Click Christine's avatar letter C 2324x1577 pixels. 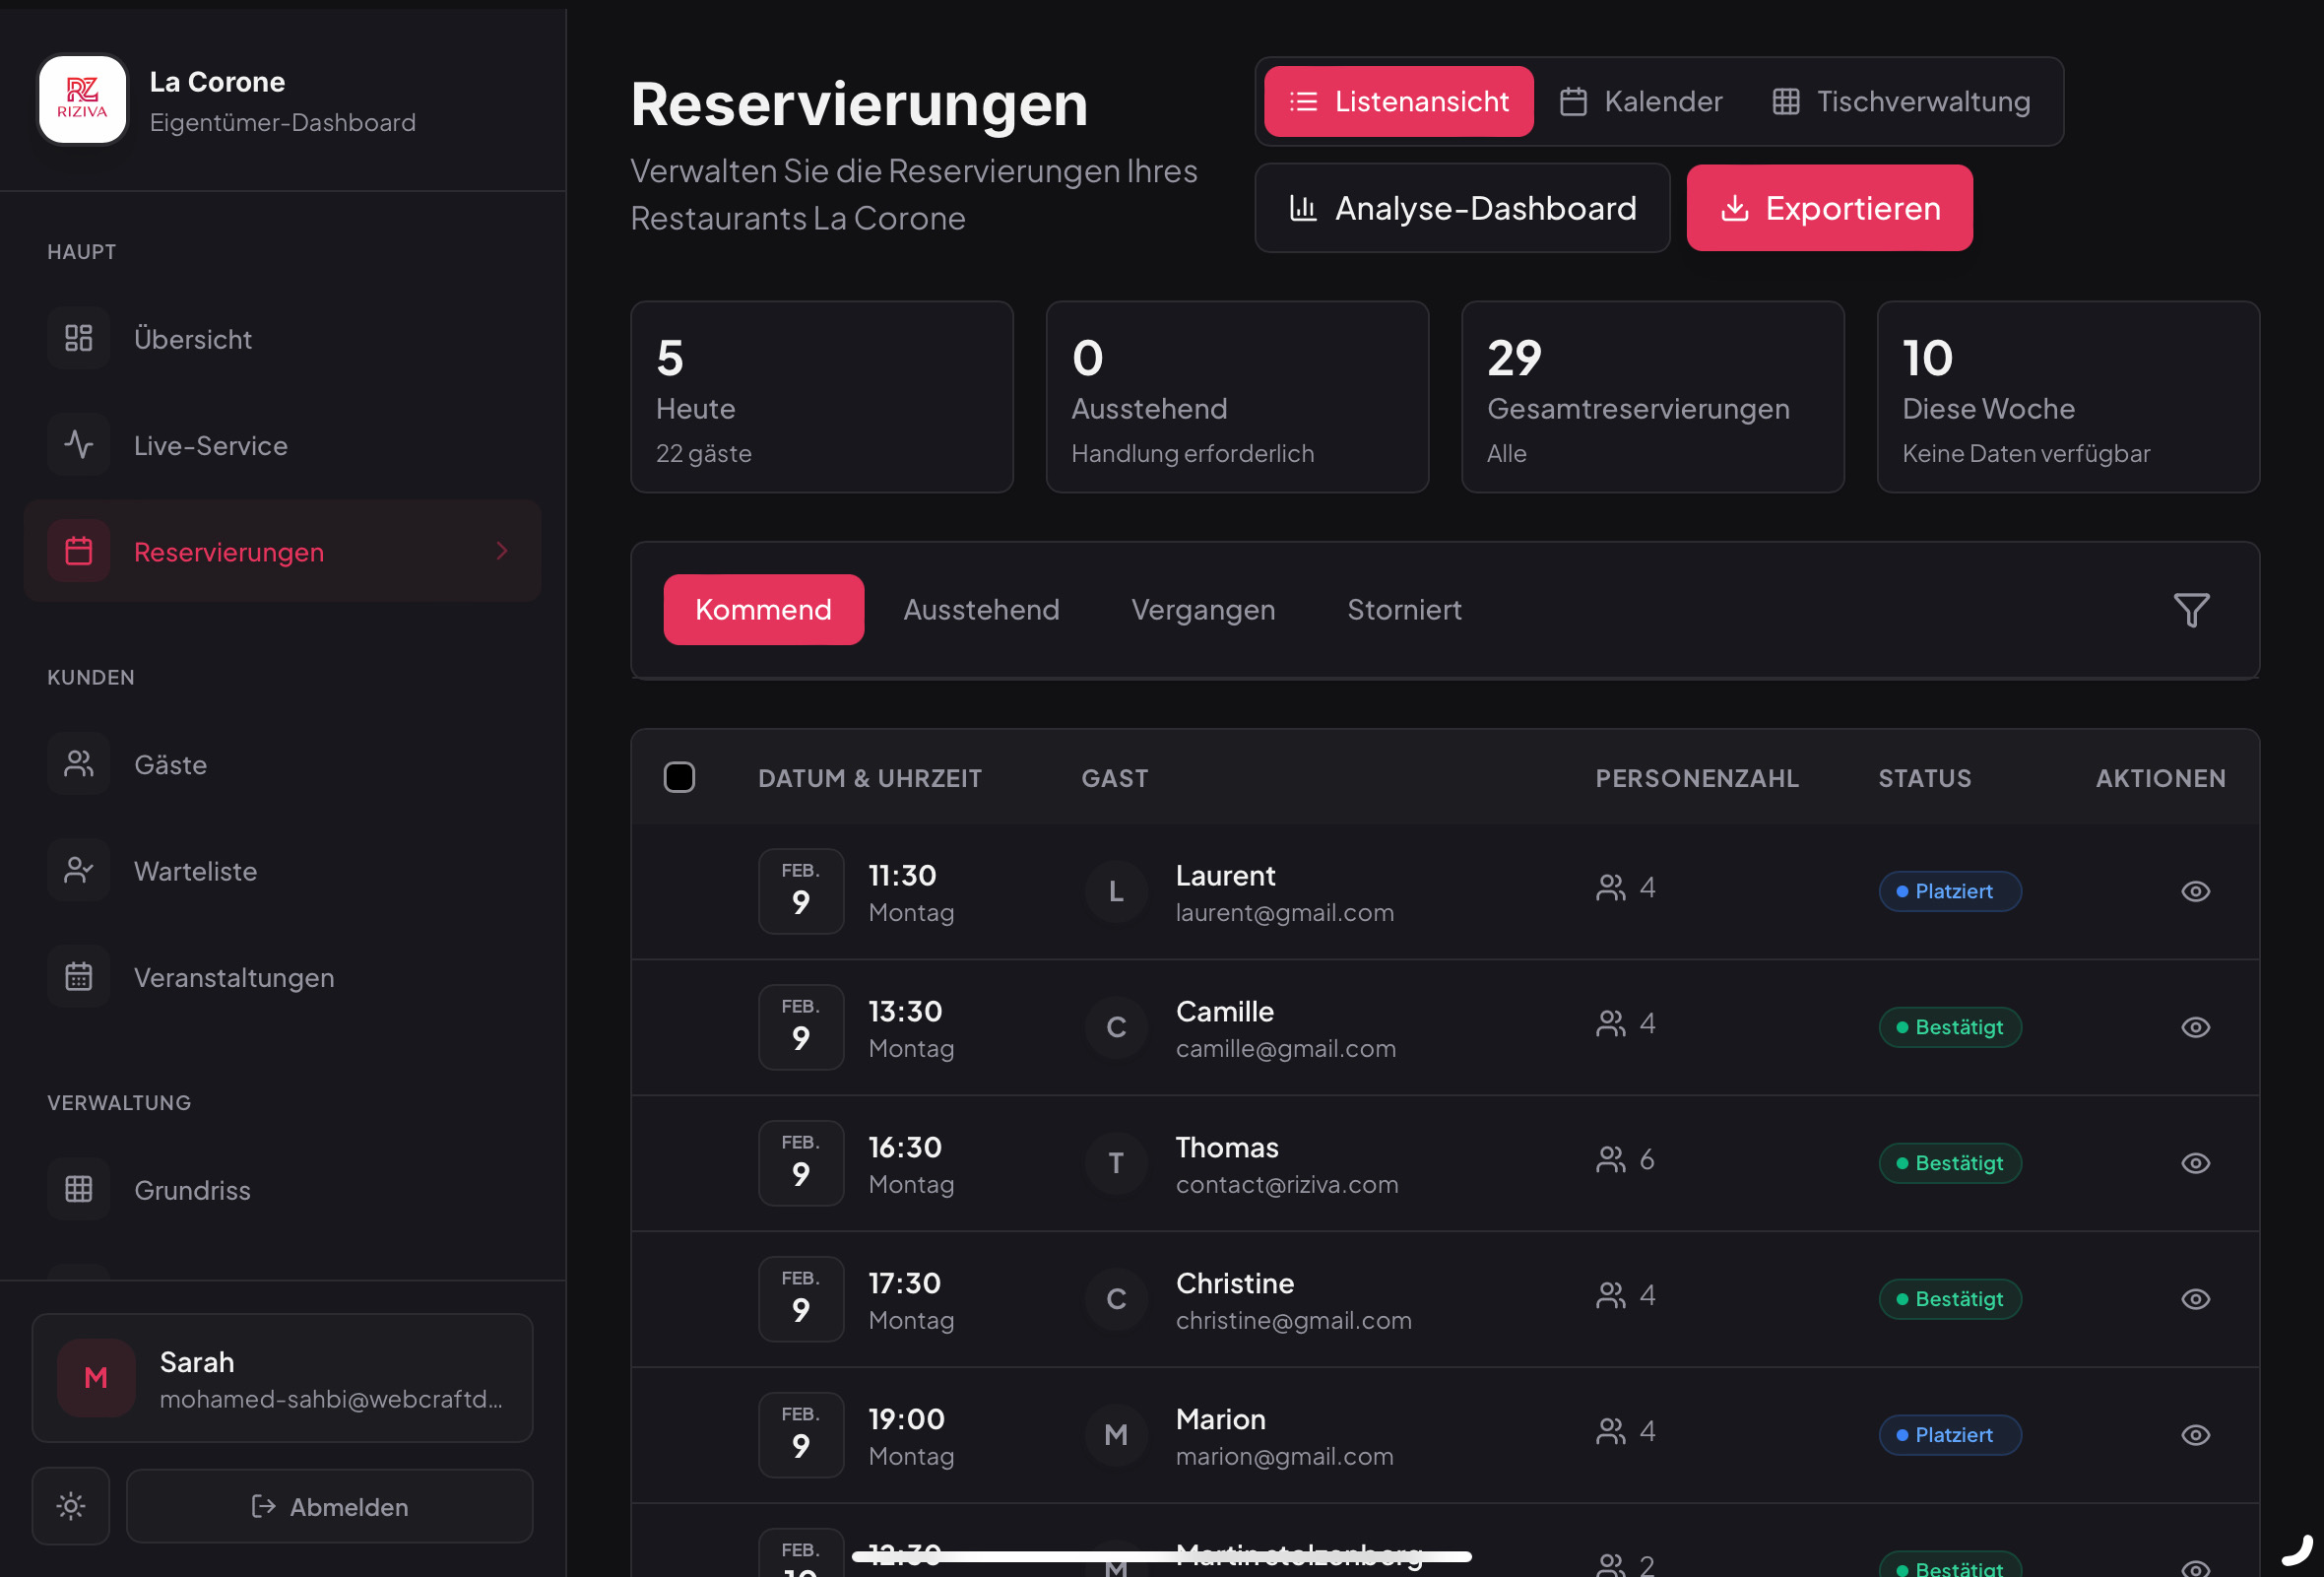1116,1299
